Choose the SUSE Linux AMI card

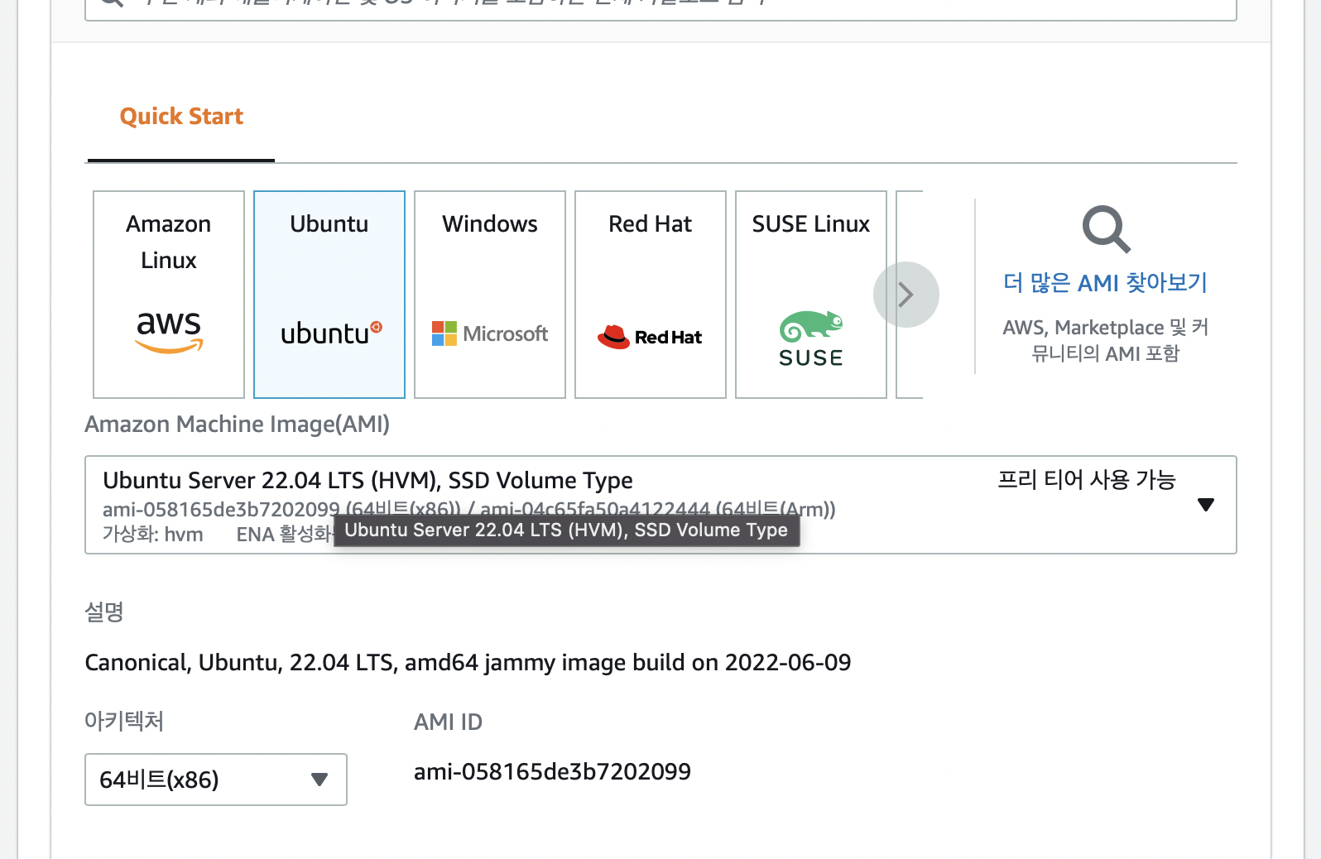tap(811, 295)
